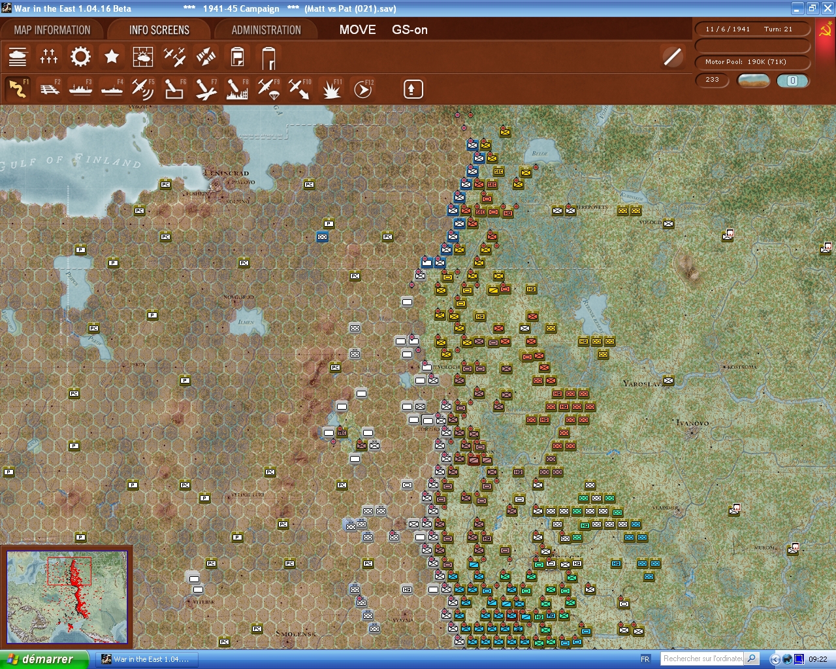This screenshot has width=836, height=669.
Task: Click the F12 end turn arrow icon
Action: pos(362,89)
